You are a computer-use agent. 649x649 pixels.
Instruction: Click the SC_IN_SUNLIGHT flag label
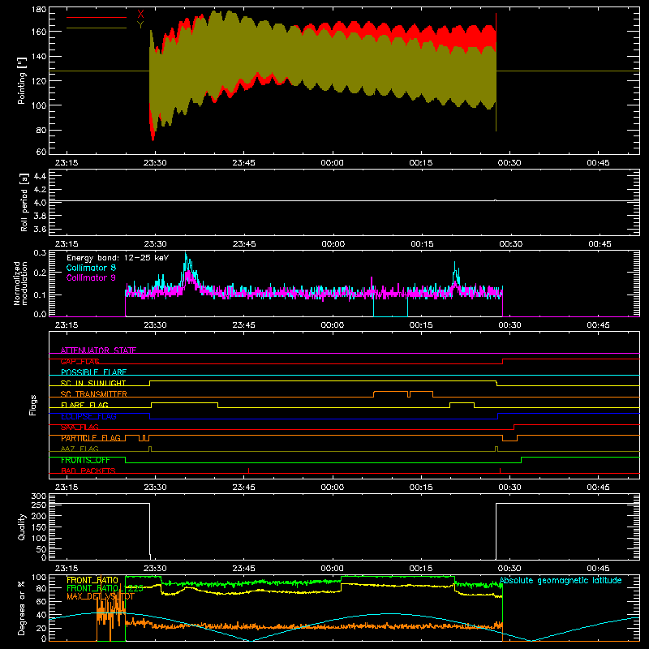pos(93,383)
